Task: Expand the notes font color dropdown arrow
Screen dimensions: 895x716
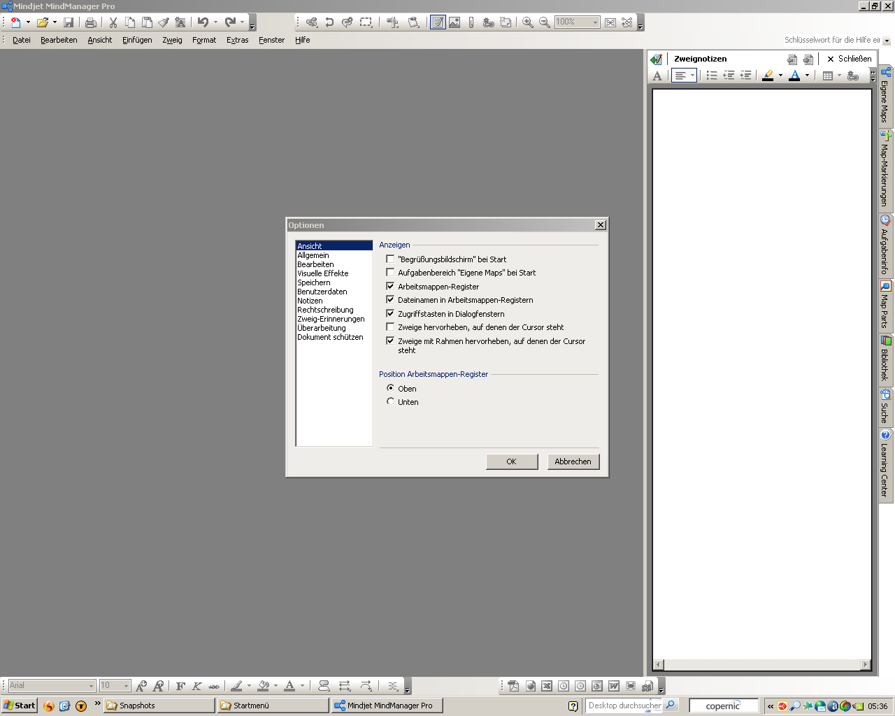Action: 807,76
